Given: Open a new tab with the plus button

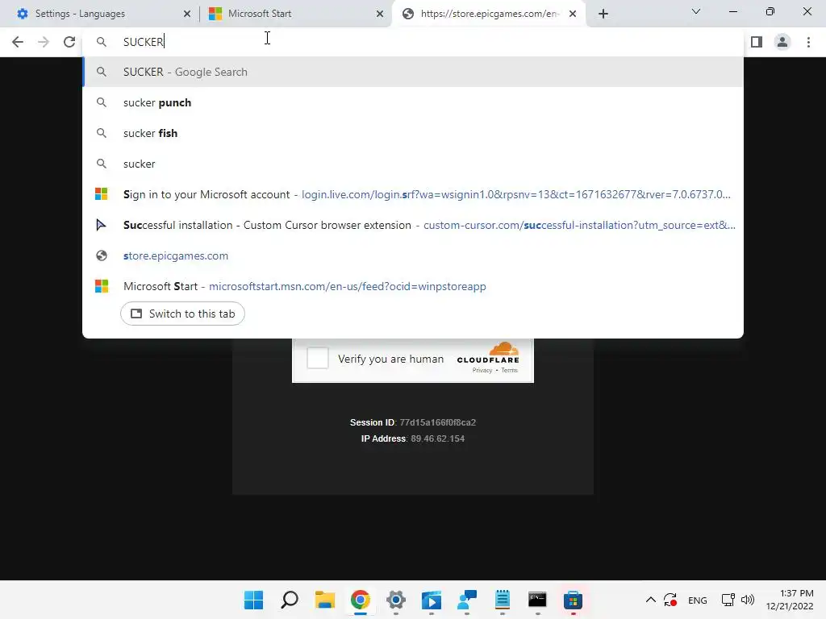Looking at the screenshot, I should click(603, 14).
